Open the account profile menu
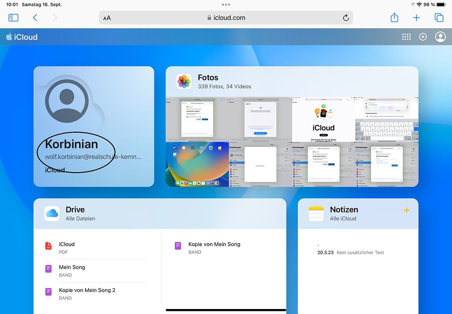The width and height of the screenshot is (452, 314). (440, 37)
